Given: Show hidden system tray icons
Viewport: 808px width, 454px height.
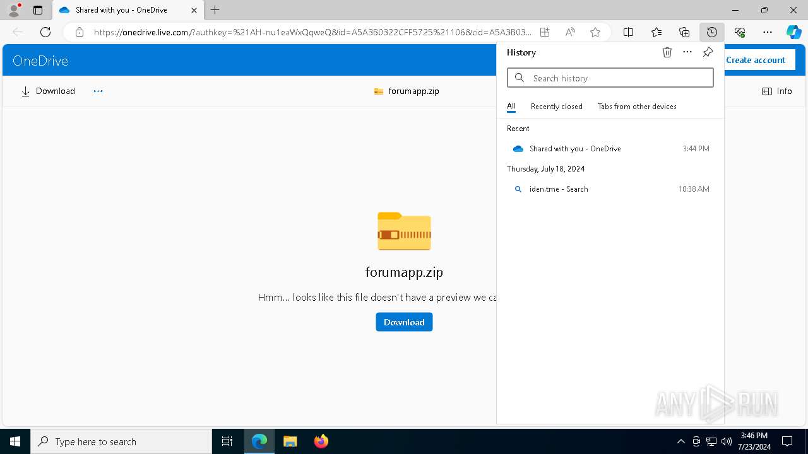Looking at the screenshot, I should pyautogui.click(x=680, y=441).
